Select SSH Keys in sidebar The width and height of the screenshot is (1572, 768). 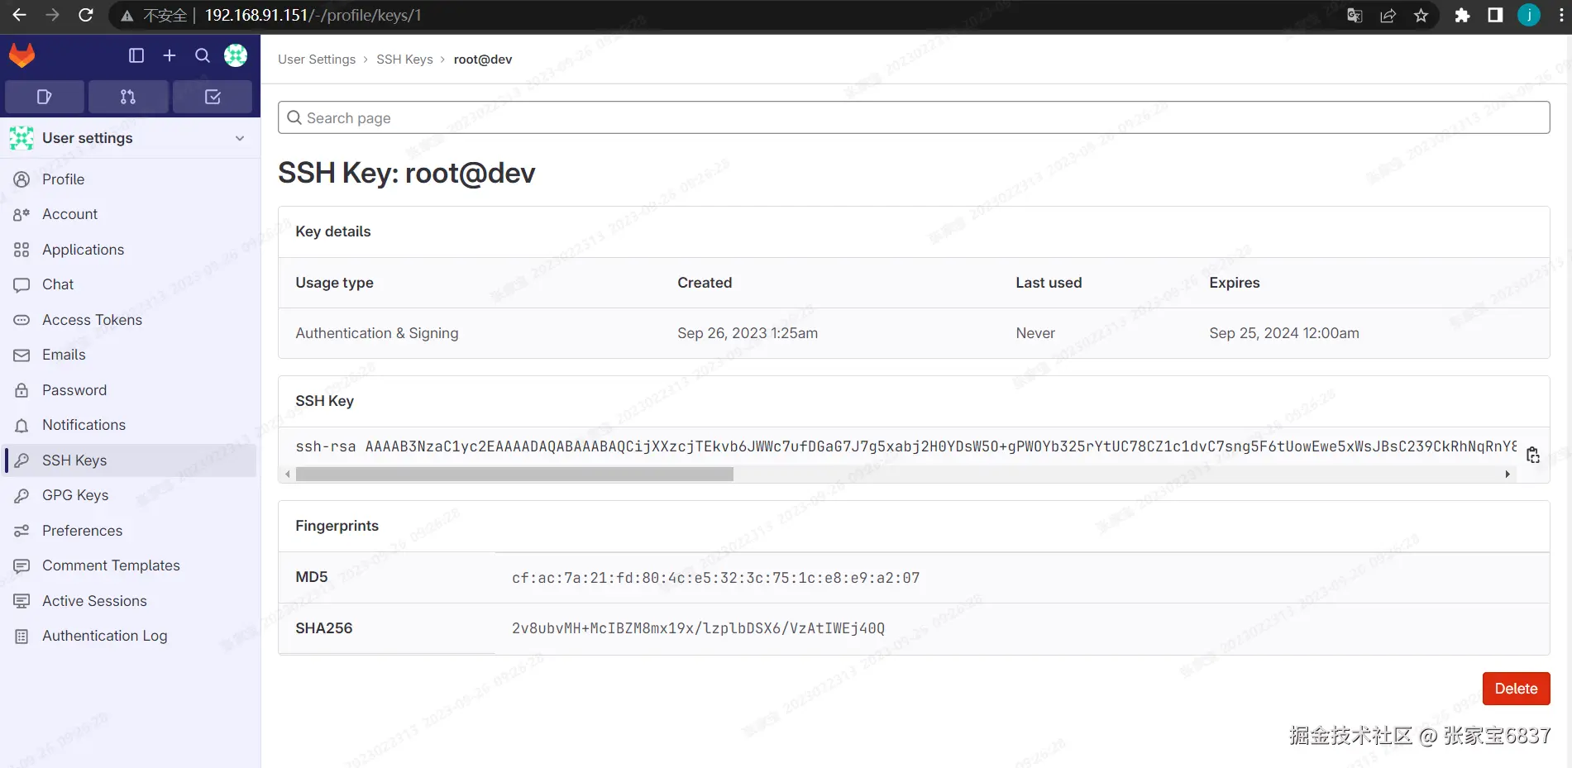131,460
